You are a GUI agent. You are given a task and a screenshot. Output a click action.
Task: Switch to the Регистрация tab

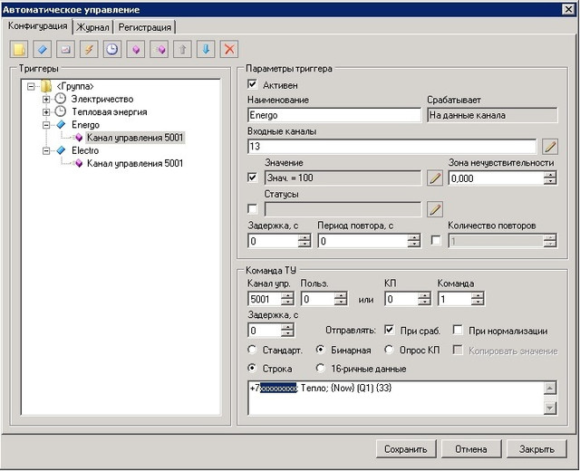[145, 28]
